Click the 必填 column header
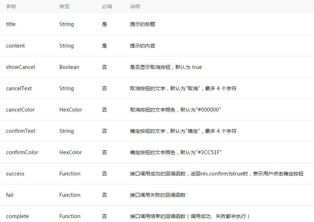This screenshot has height=222, width=314. (x=107, y=6)
